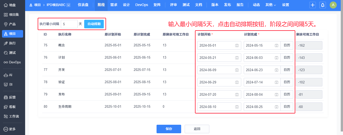The width and height of the screenshot is (343, 135).
Task: Click 日历 button in 概念 row
Action: point(287,45)
